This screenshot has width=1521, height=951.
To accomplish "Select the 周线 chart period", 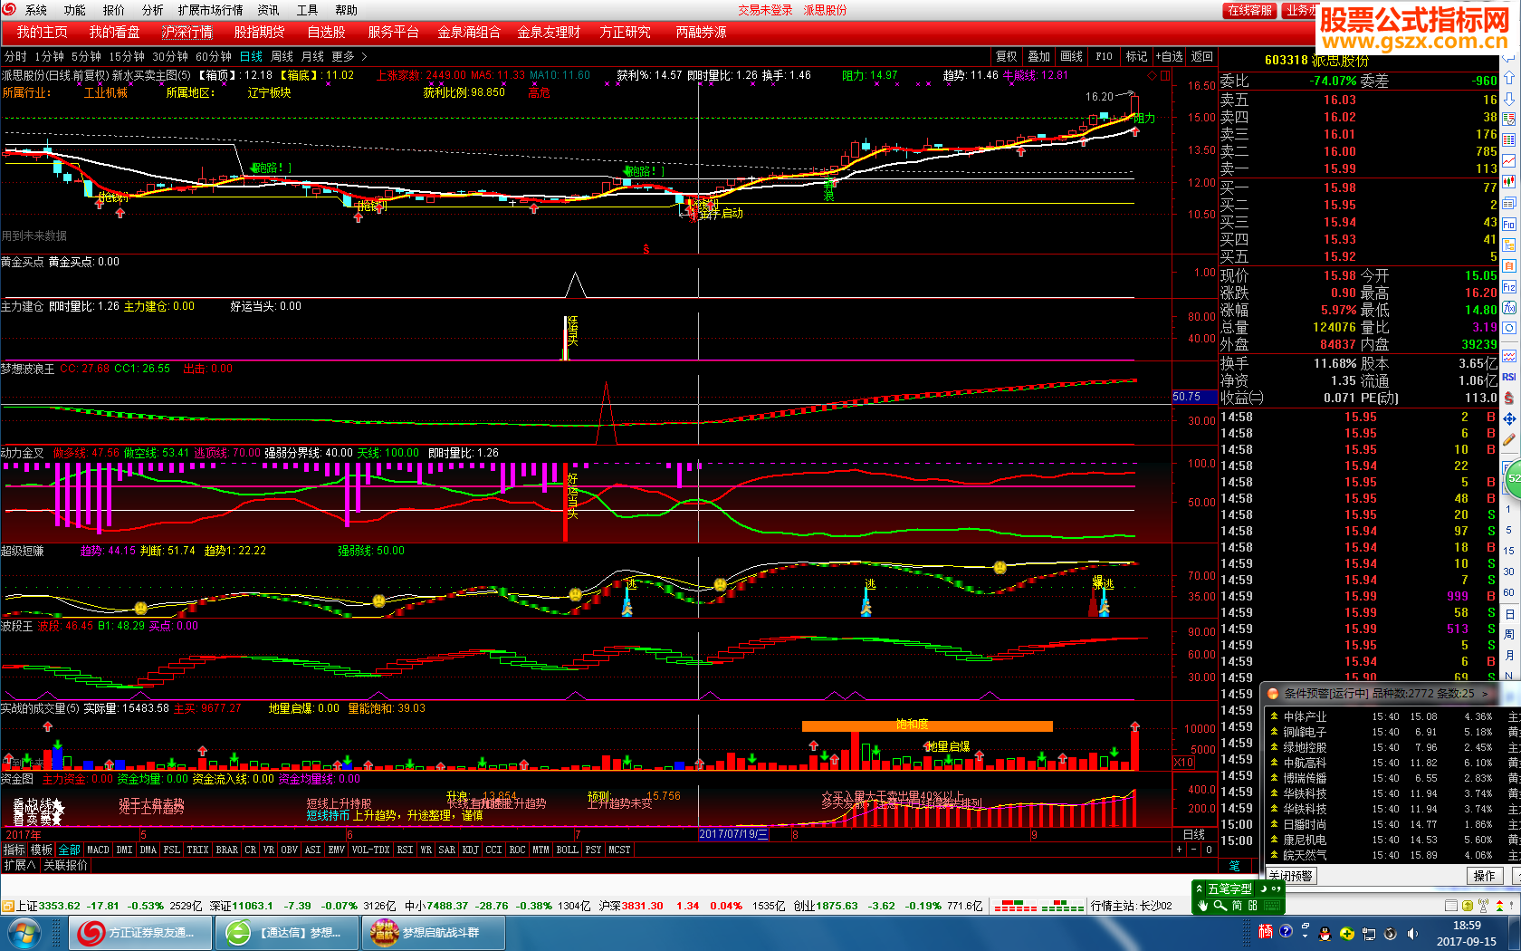I will [x=282, y=56].
